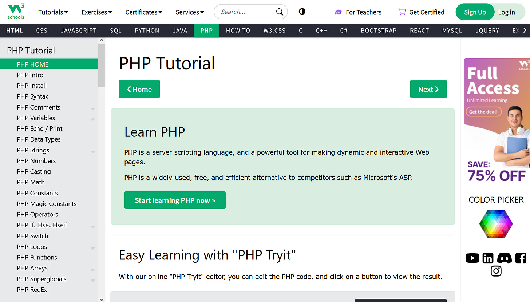Open the Certificates dropdown menu
Screen dimensions: 530x302
pyautogui.click(x=144, y=12)
